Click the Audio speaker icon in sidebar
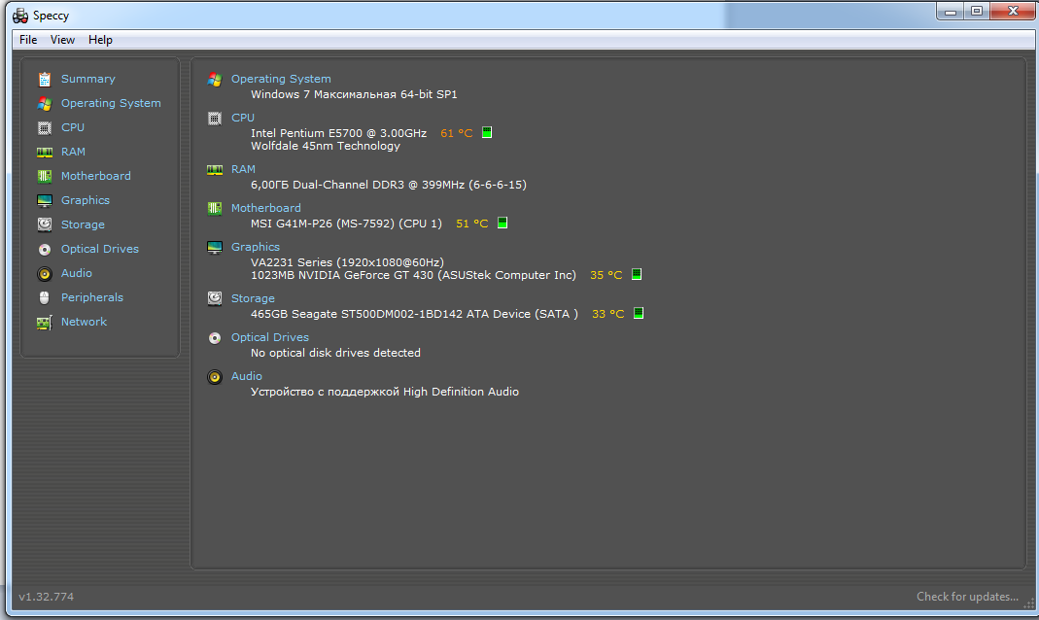Viewport: 1039px width, 620px height. (x=45, y=274)
